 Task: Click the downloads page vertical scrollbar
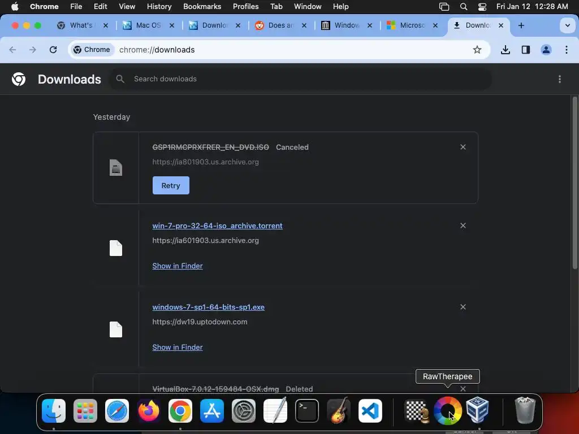[575, 183]
